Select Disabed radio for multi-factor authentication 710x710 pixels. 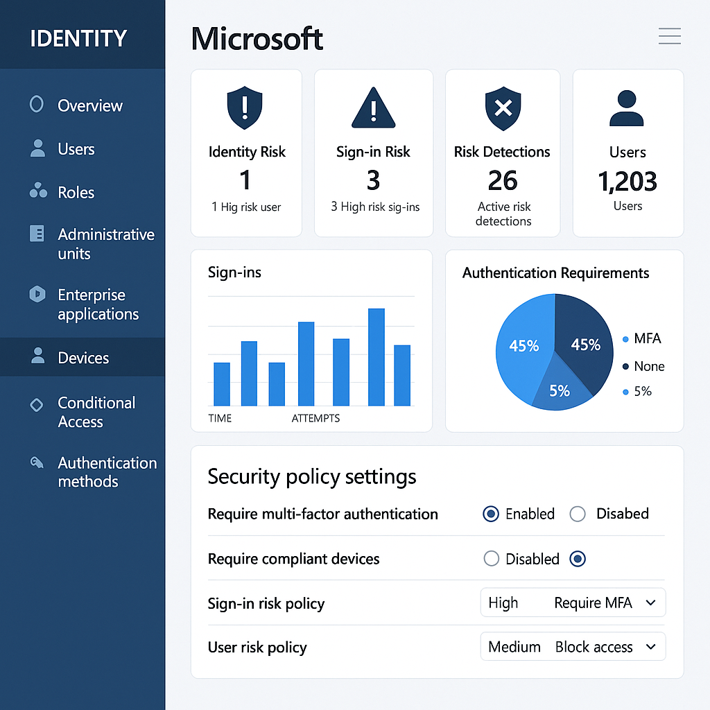(578, 514)
